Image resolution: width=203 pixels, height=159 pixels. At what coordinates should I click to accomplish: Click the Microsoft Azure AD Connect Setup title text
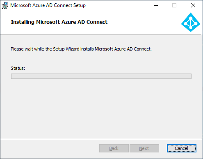point(48,5)
